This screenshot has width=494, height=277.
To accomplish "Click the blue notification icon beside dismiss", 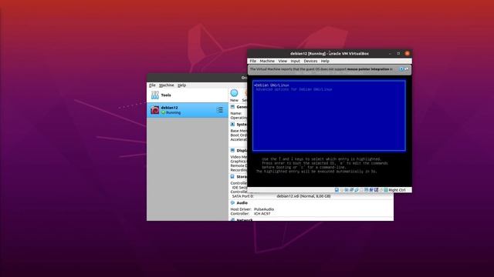I will 401,68.
